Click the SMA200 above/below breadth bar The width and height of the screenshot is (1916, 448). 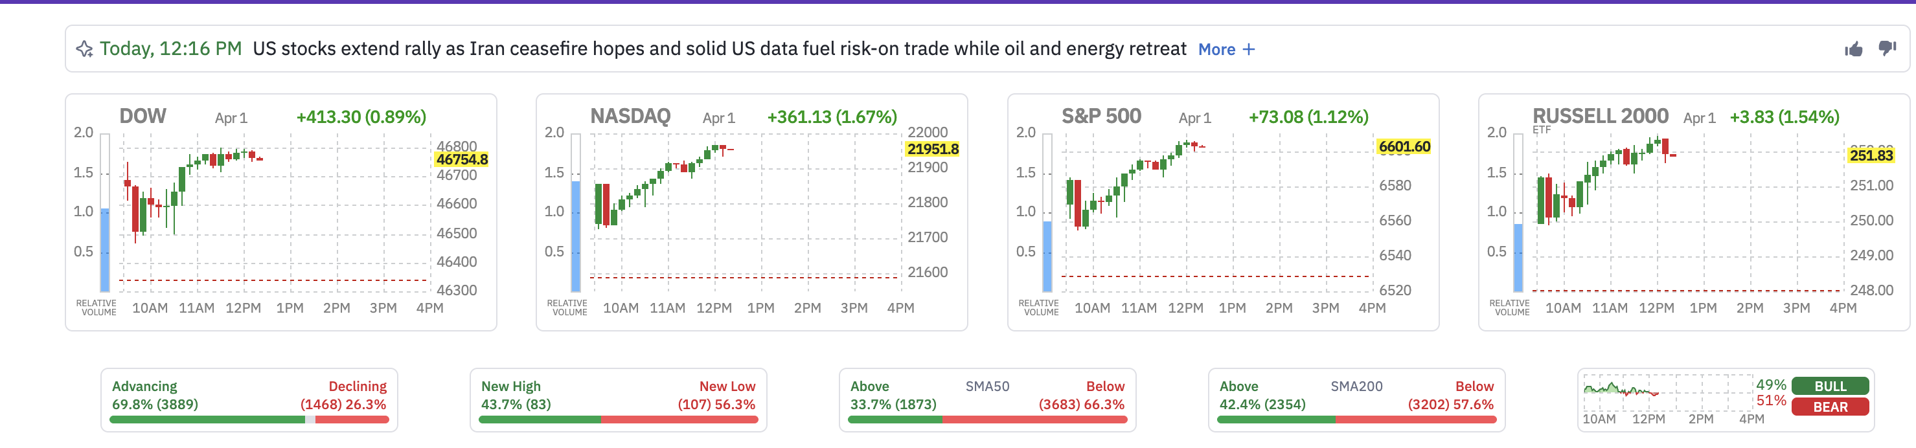click(1356, 418)
